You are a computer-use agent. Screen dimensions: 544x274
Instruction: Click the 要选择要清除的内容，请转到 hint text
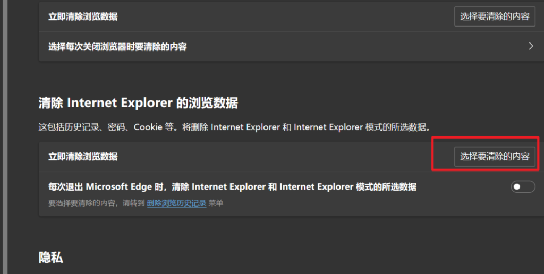pos(97,203)
